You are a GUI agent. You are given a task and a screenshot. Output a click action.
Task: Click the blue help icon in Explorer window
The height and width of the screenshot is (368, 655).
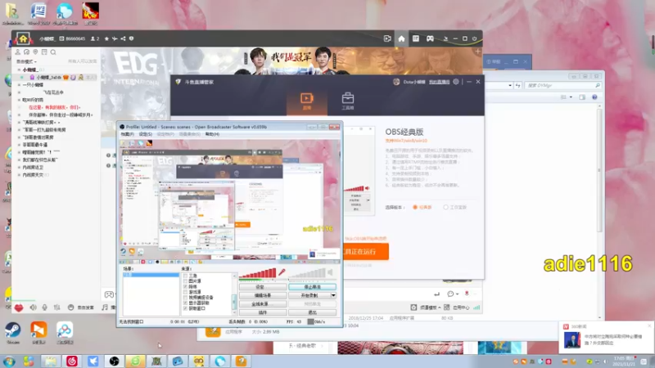tap(594, 97)
